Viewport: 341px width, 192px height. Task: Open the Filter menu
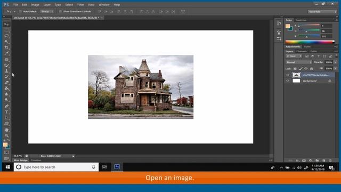pos(80,5)
